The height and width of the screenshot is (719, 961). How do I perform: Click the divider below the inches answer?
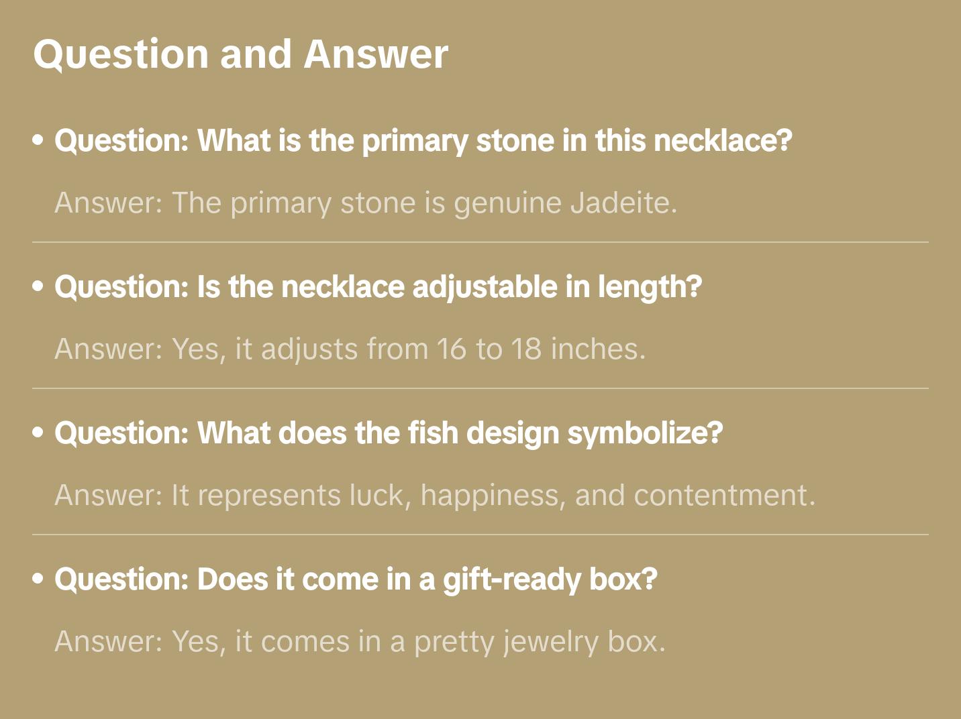(480, 388)
